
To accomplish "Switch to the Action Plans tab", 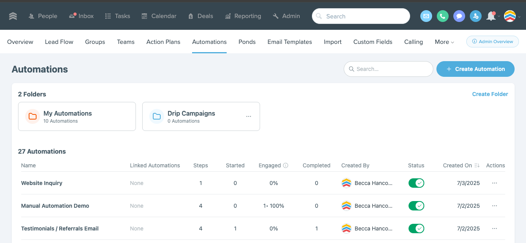I will click(163, 42).
